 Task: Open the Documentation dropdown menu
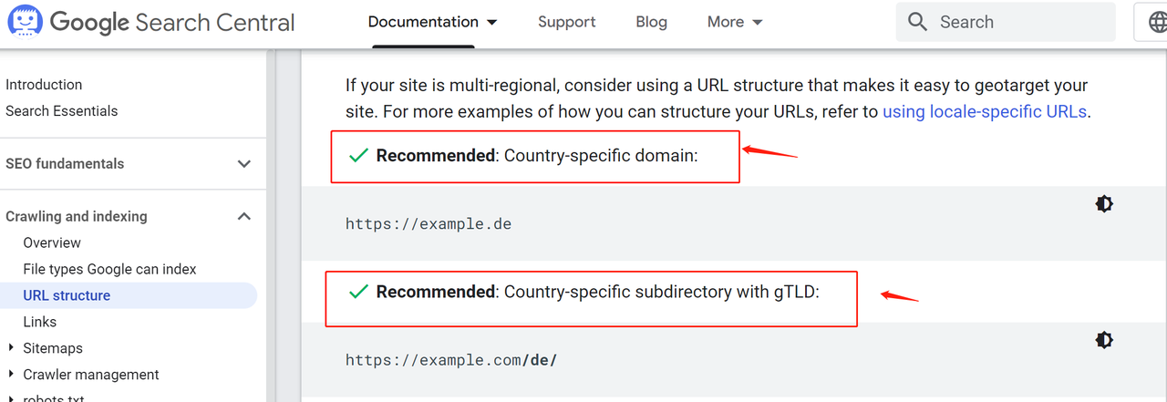click(433, 22)
